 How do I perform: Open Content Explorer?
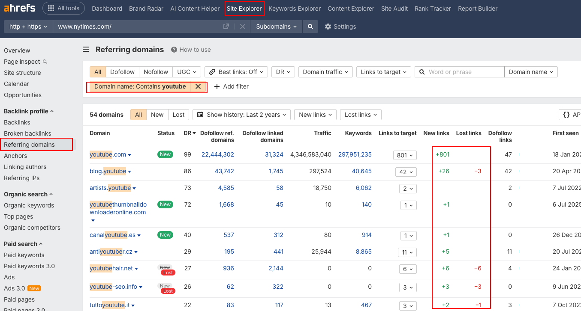(351, 9)
